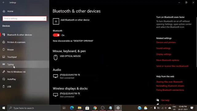Image resolution: width=197 pixels, height=111 pixels.
Task: Click the mouse device icon
Action: (55, 58)
